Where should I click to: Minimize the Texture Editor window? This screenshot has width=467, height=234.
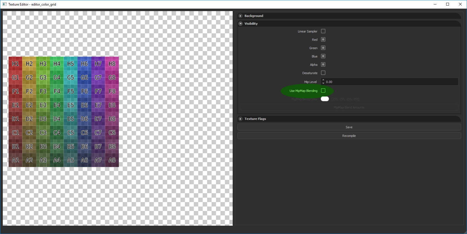click(x=435, y=4)
